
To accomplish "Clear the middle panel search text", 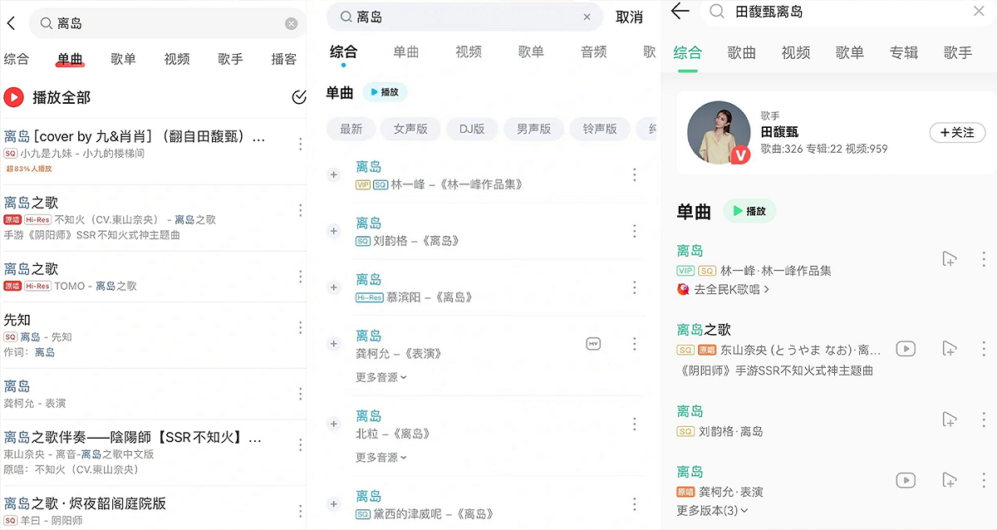I will pyautogui.click(x=587, y=17).
